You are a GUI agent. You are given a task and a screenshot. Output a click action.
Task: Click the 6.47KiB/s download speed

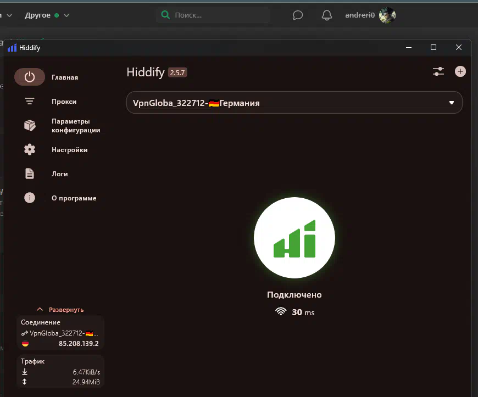point(86,372)
